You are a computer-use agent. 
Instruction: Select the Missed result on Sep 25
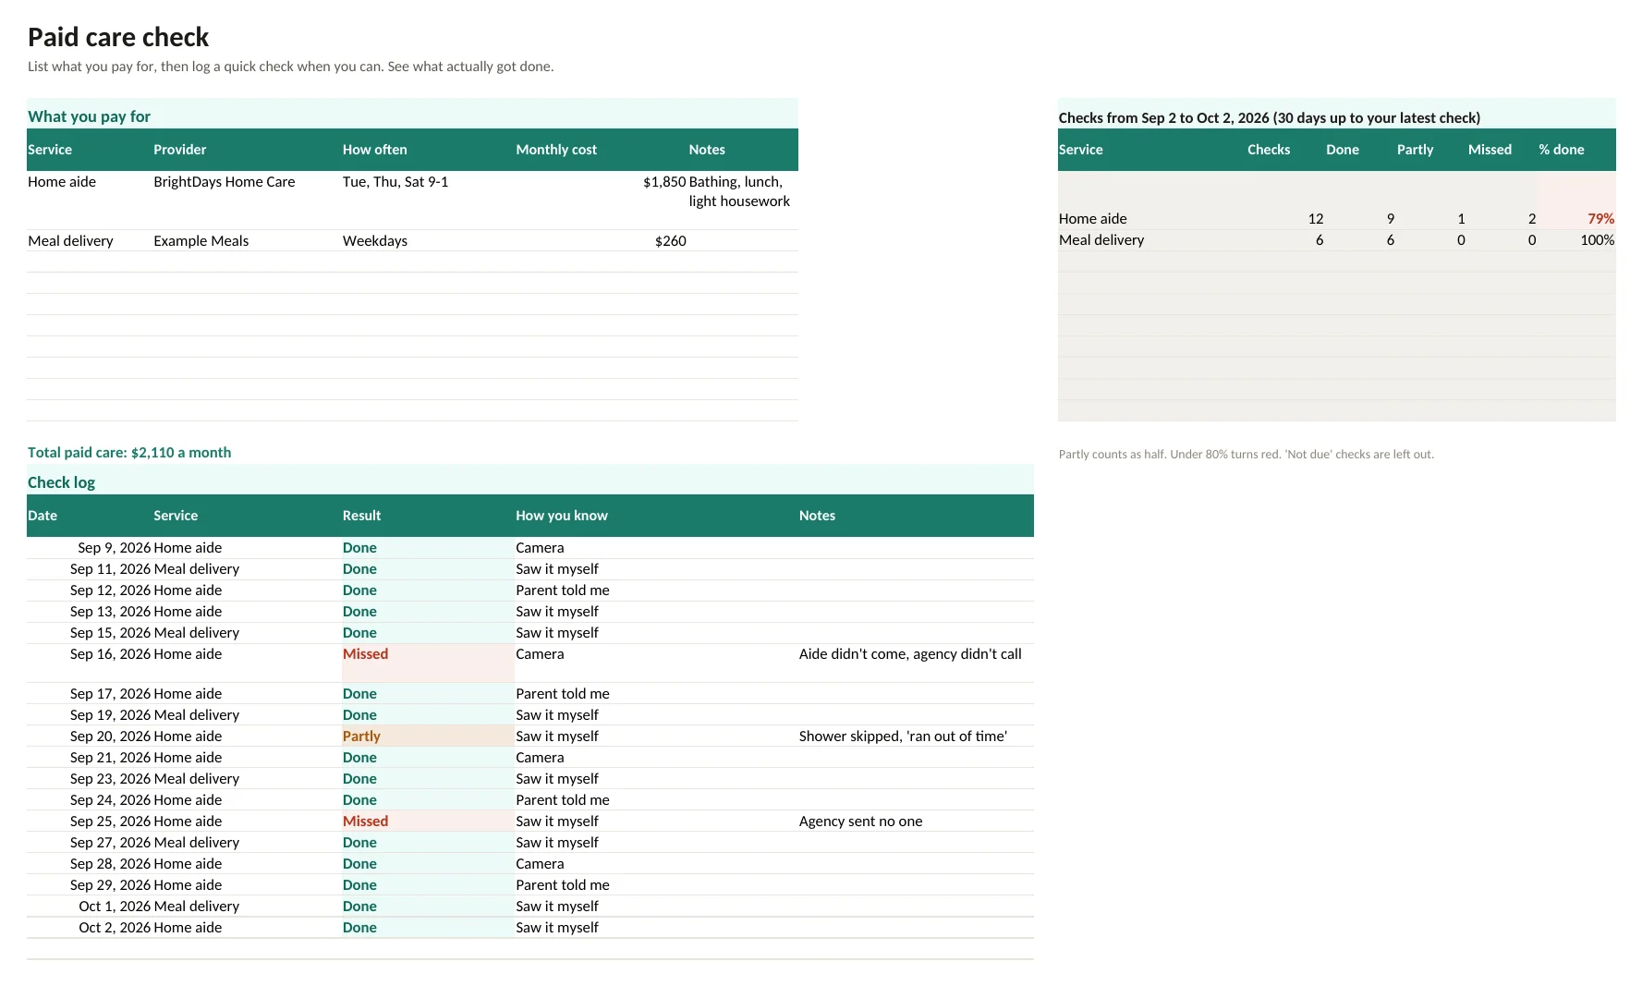366,822
